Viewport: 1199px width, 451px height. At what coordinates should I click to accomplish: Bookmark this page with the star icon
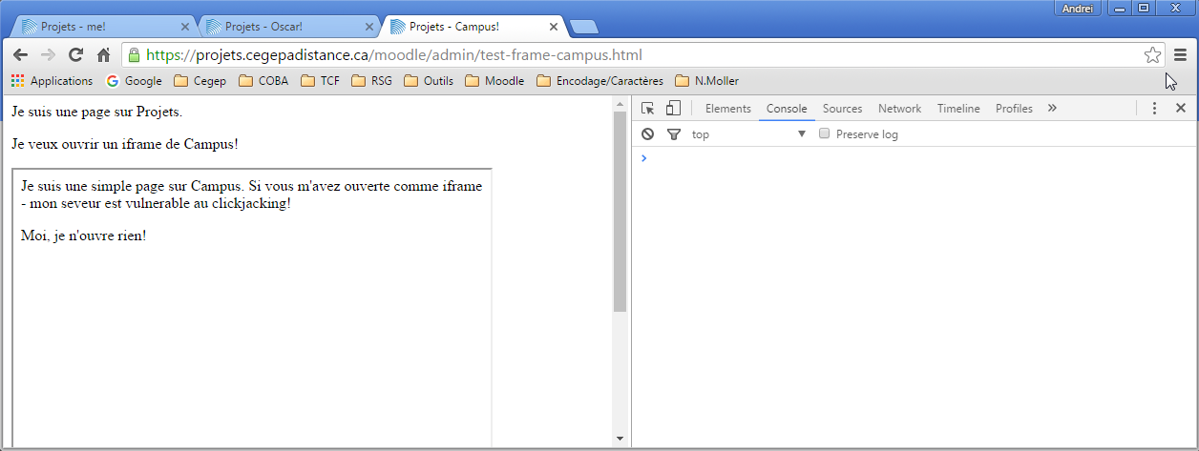(1152, 55)
